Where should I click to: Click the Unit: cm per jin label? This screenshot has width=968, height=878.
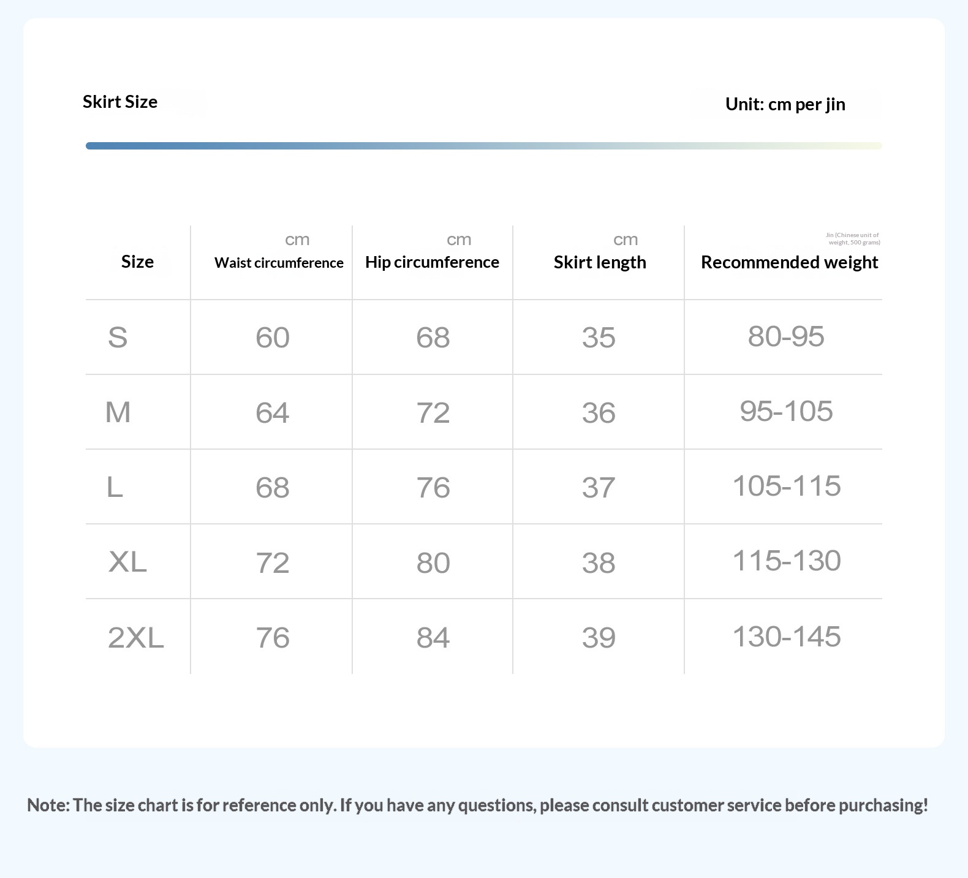[785, 104]
